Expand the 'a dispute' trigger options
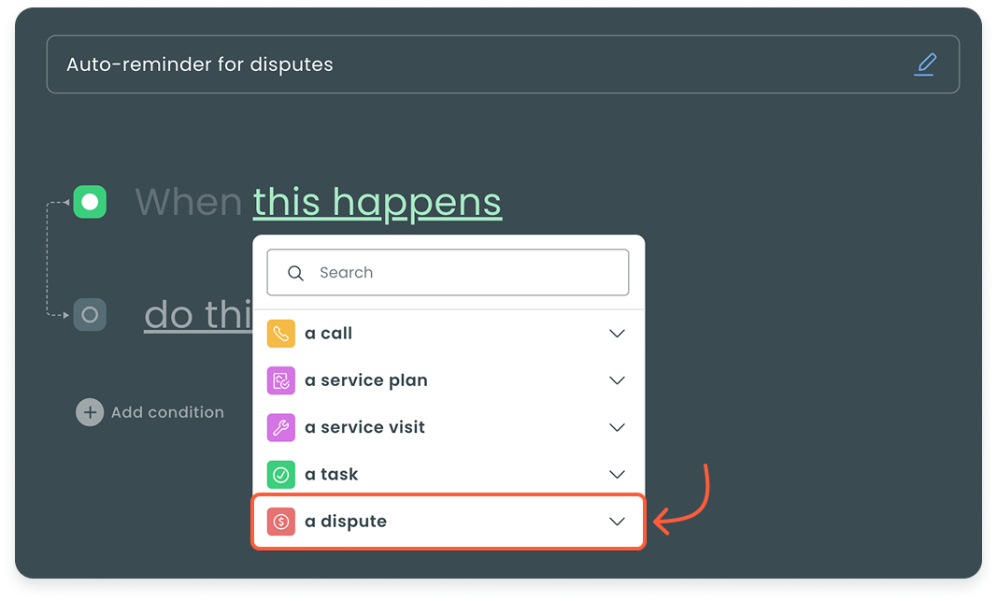997x601 pixels. point(617,522)
